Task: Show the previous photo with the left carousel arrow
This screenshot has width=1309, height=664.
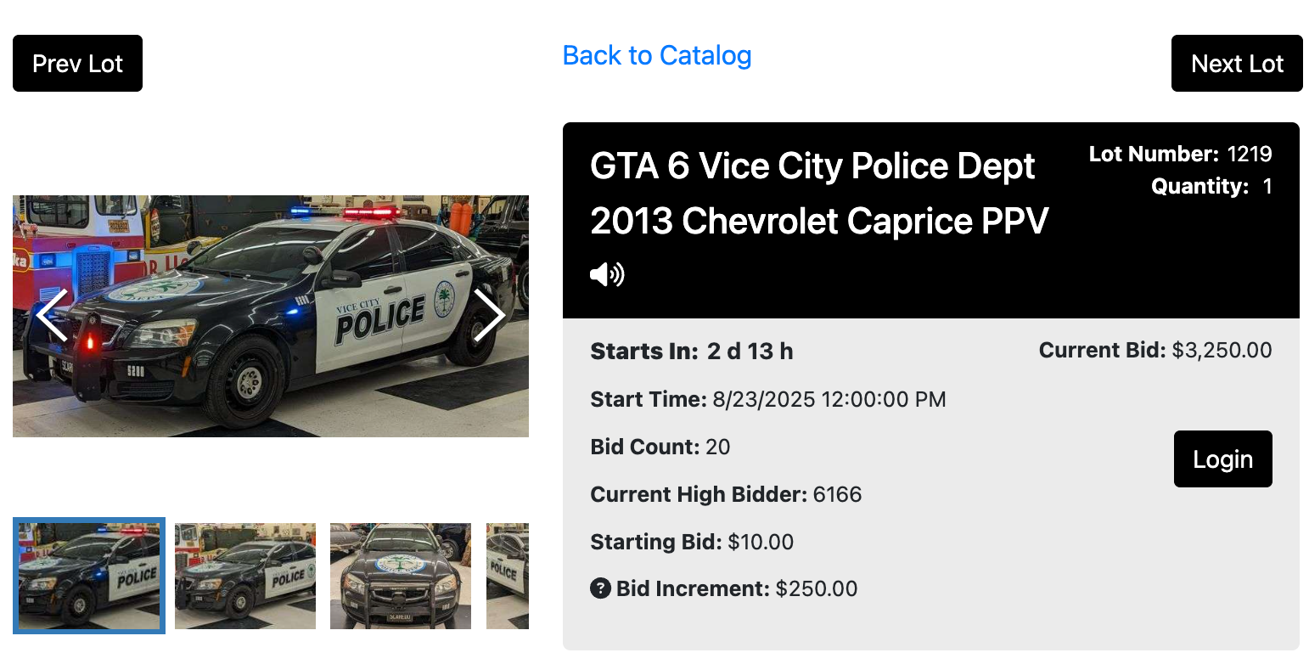Action: pos(52,315)
